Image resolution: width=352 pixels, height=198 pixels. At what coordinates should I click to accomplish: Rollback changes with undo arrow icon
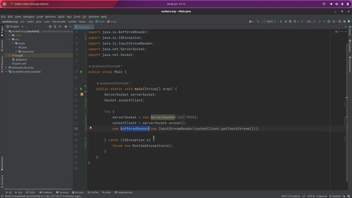click(334, 21)
